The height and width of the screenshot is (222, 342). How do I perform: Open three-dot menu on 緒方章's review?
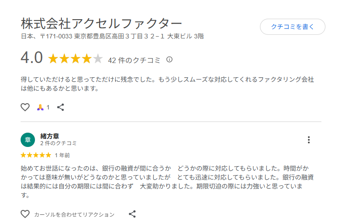click(x=308, y=140)
